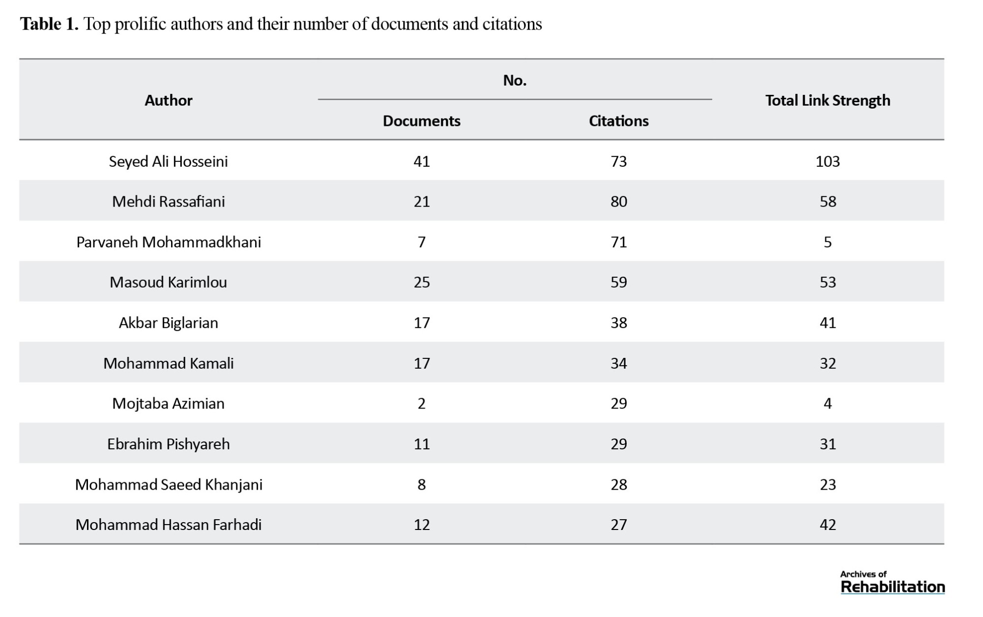Click the Table 1 caption text
983x617 pixels.
281,24
